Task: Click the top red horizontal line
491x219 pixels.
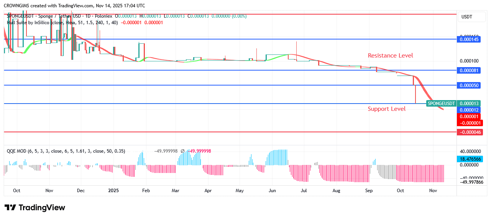Action: [230, 14]
